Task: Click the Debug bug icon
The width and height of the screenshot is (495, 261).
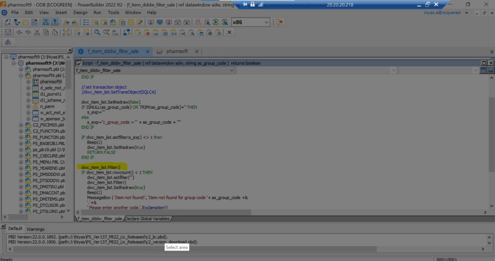Action: (198, 22)
